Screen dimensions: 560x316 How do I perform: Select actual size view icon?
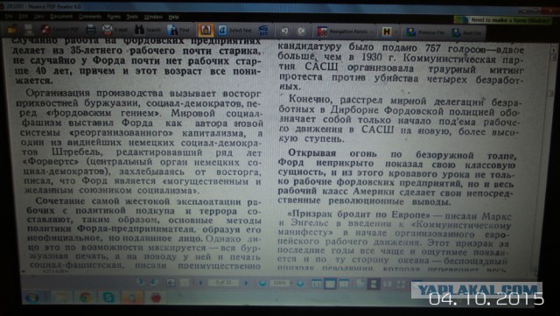[x=317, y=284]
